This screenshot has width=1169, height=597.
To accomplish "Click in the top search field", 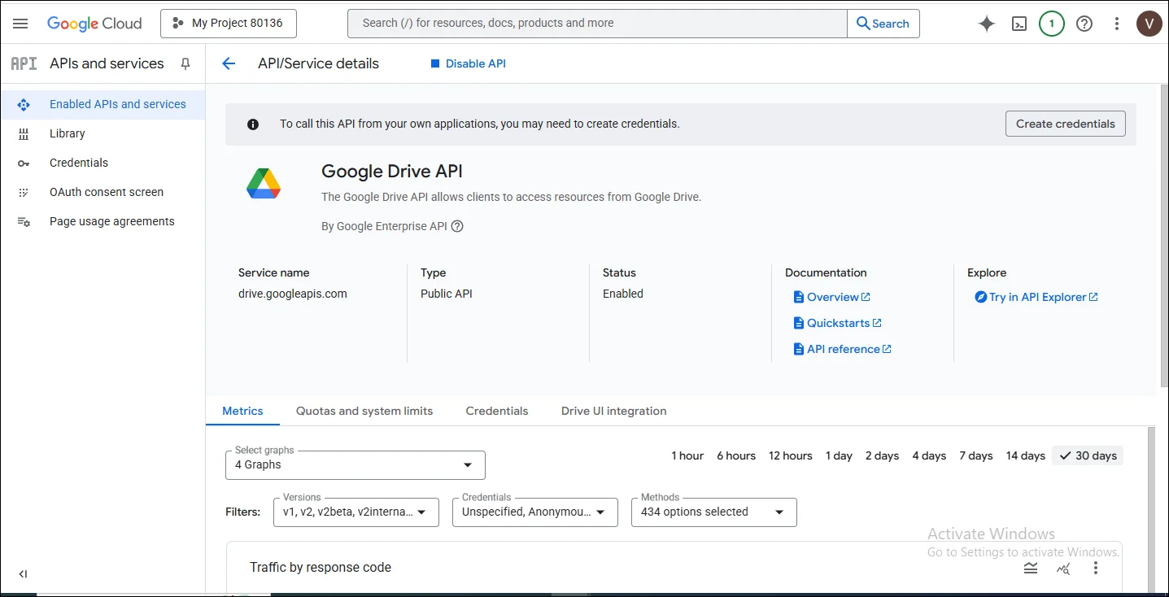I will click(597, 24).
